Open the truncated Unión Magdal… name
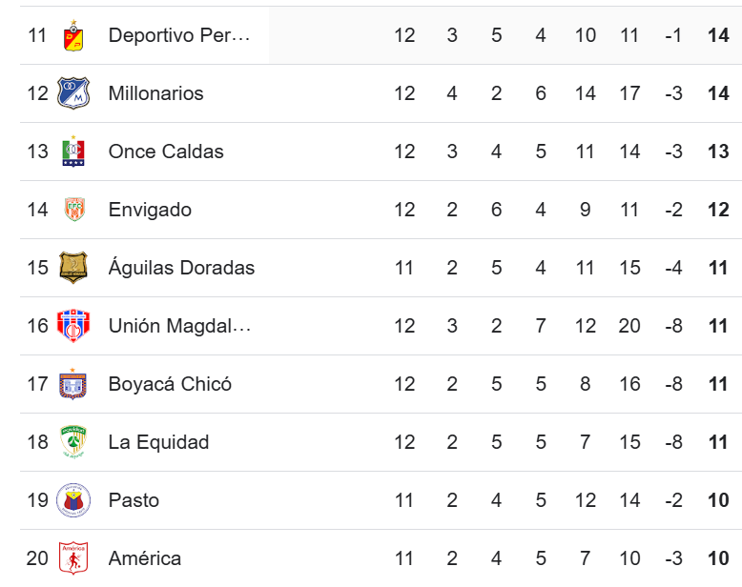This screenshot has height=587, width=742. click(x=180, y=326)
